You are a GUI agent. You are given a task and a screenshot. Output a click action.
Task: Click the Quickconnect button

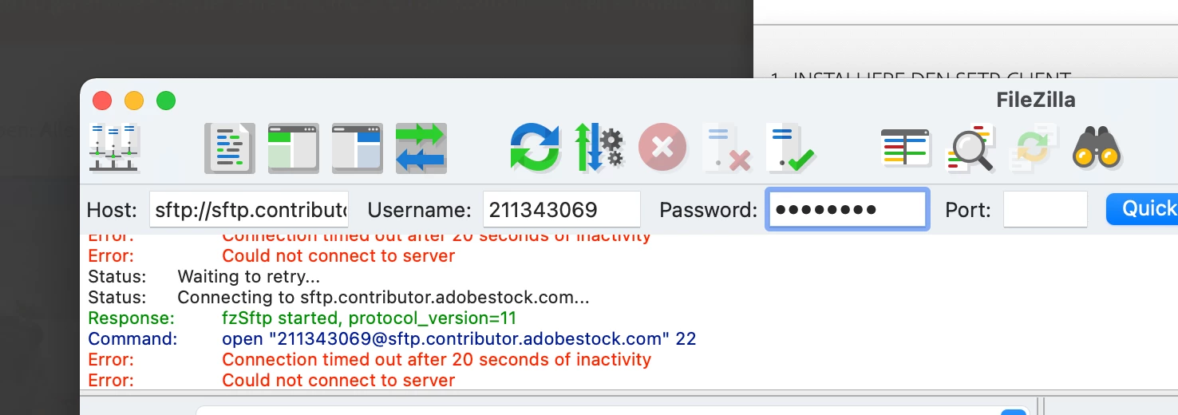point(1142,209)
